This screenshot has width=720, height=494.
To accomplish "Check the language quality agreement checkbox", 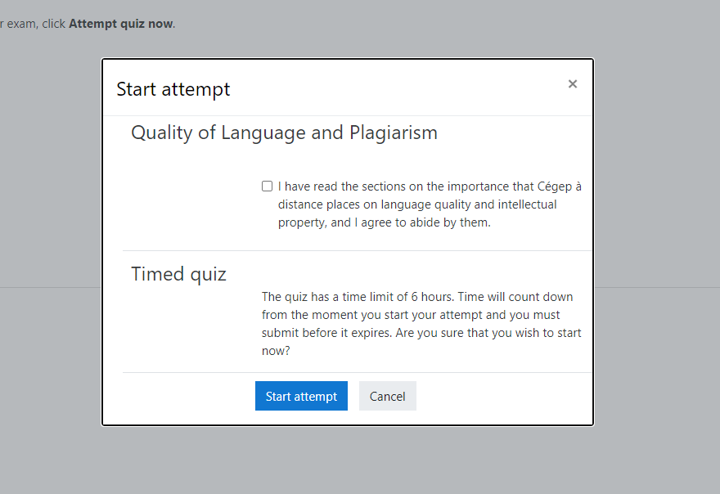I will [267, 186].
